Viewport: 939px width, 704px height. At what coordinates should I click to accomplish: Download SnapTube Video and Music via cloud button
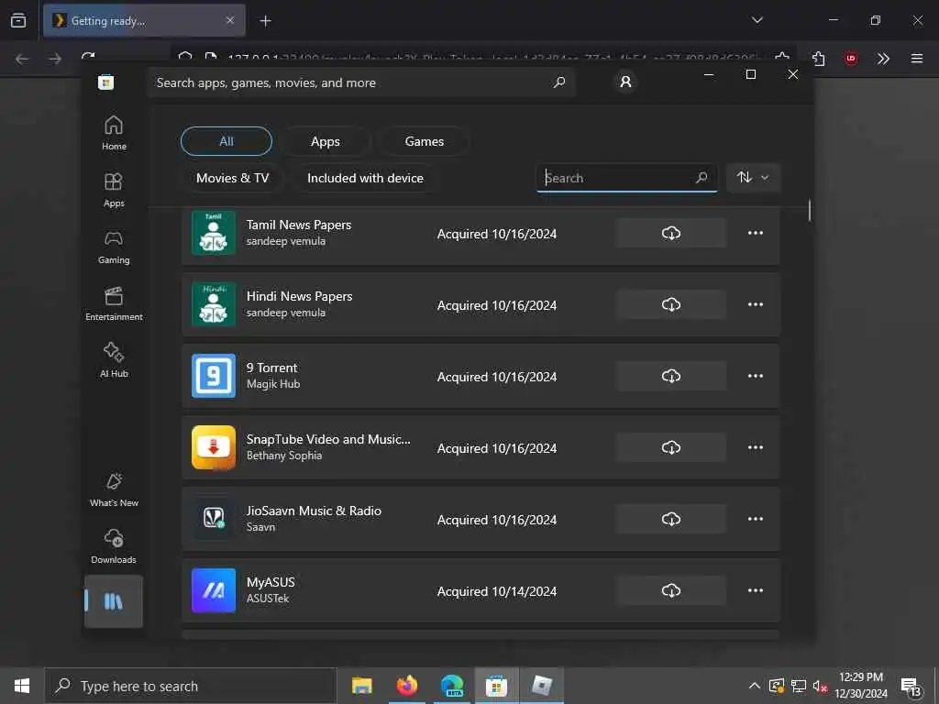click(x=670, y=447)
